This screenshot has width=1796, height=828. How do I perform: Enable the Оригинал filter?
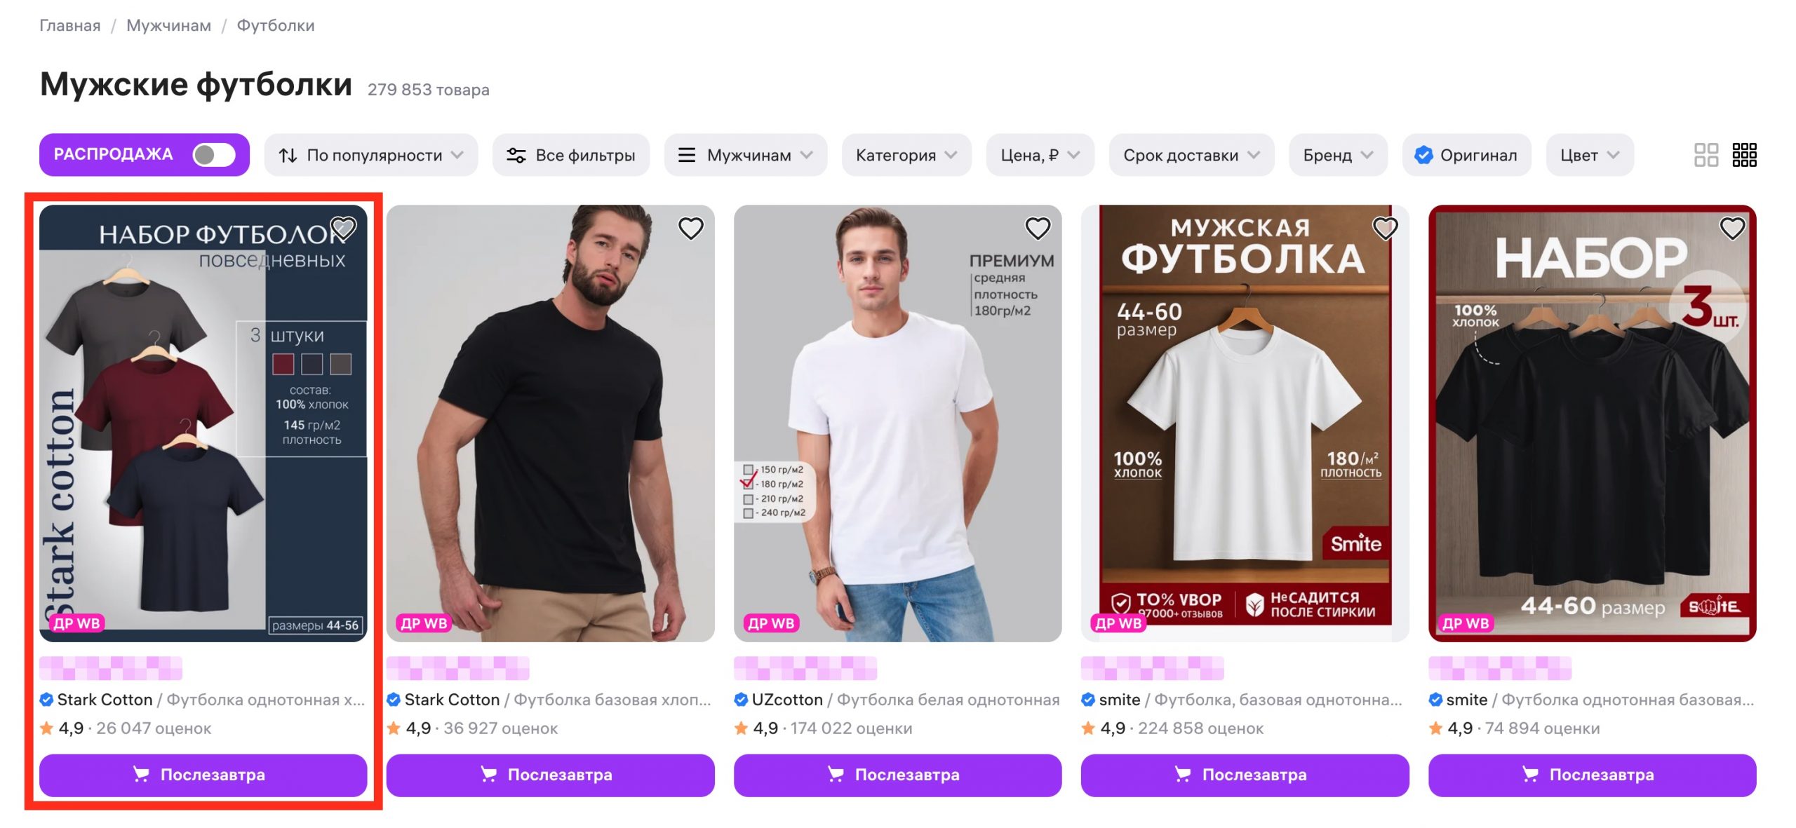coord(1466,155)
